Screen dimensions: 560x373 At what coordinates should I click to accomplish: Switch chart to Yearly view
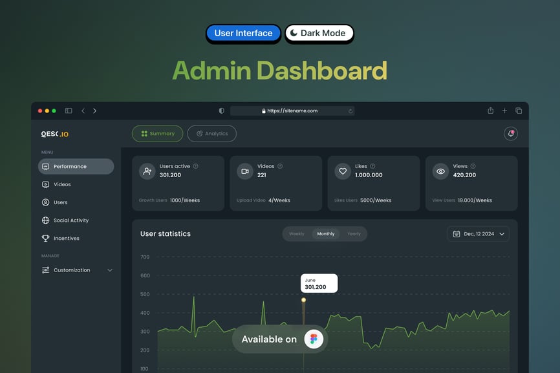point(354,234)
